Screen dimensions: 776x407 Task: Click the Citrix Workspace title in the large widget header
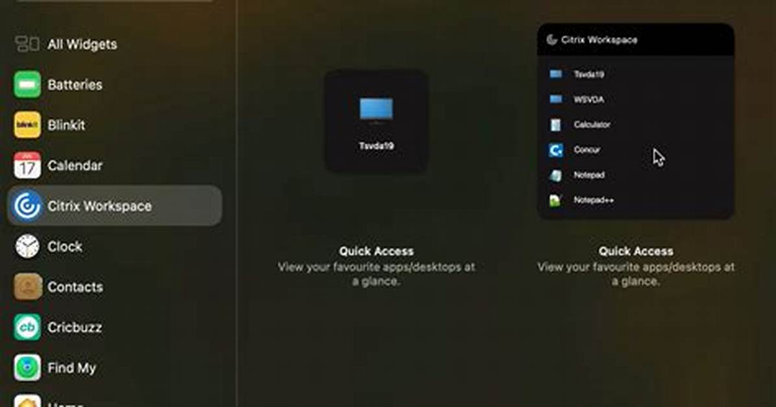pyautogui.click(x=599, y=40)
